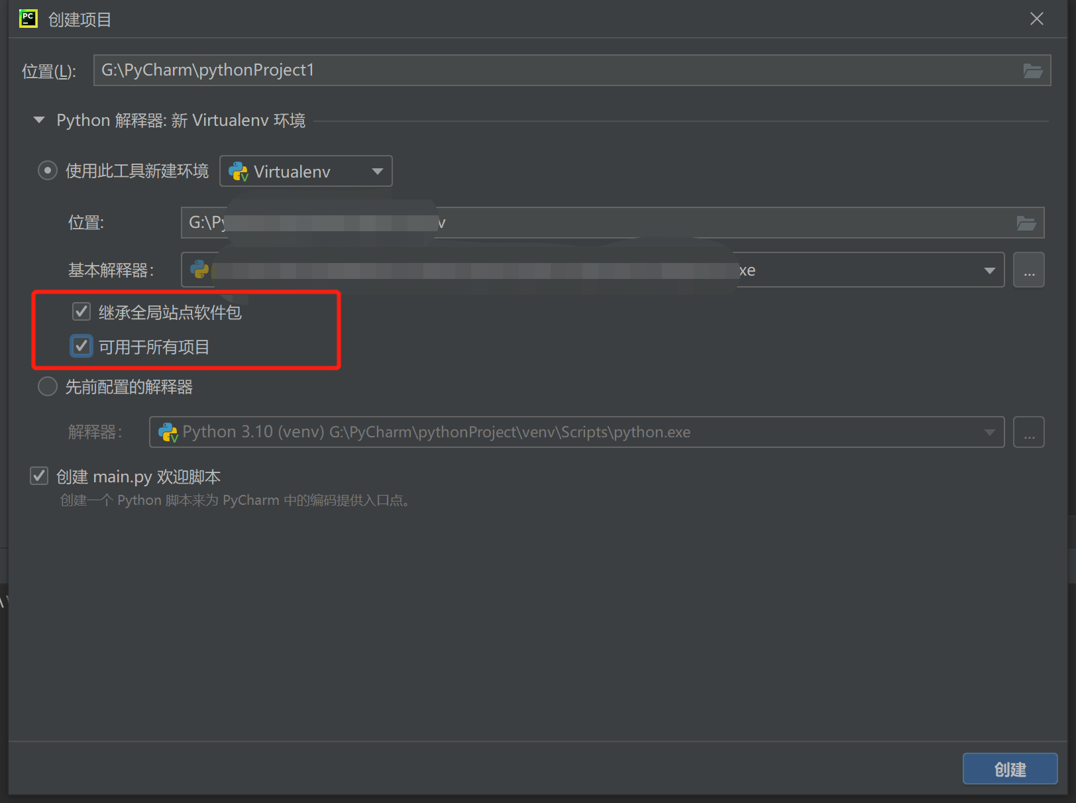Close the create project dialog
1076x803 pixels.
(x=1037, y=19)
